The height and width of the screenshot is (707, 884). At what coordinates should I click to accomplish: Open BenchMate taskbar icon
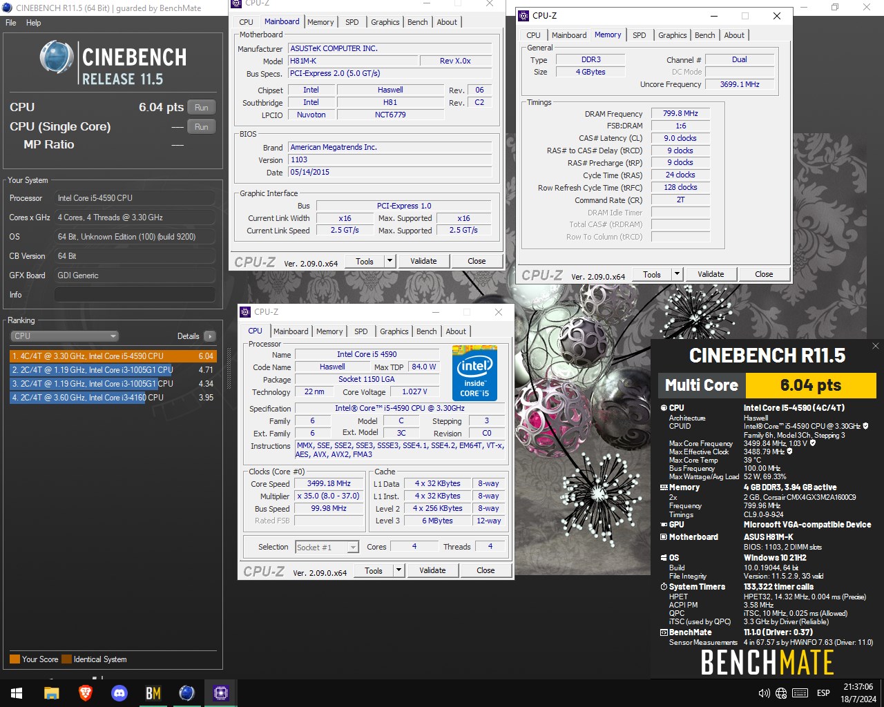153,693
